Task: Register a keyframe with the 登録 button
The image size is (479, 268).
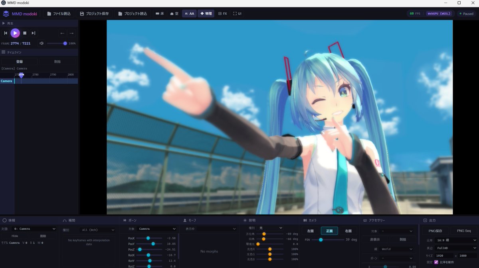Action: coord(20,61)
